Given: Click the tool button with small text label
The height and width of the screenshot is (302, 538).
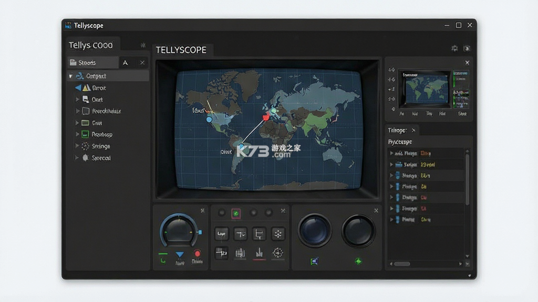Looking at the screenshot, I should (222, 234).
